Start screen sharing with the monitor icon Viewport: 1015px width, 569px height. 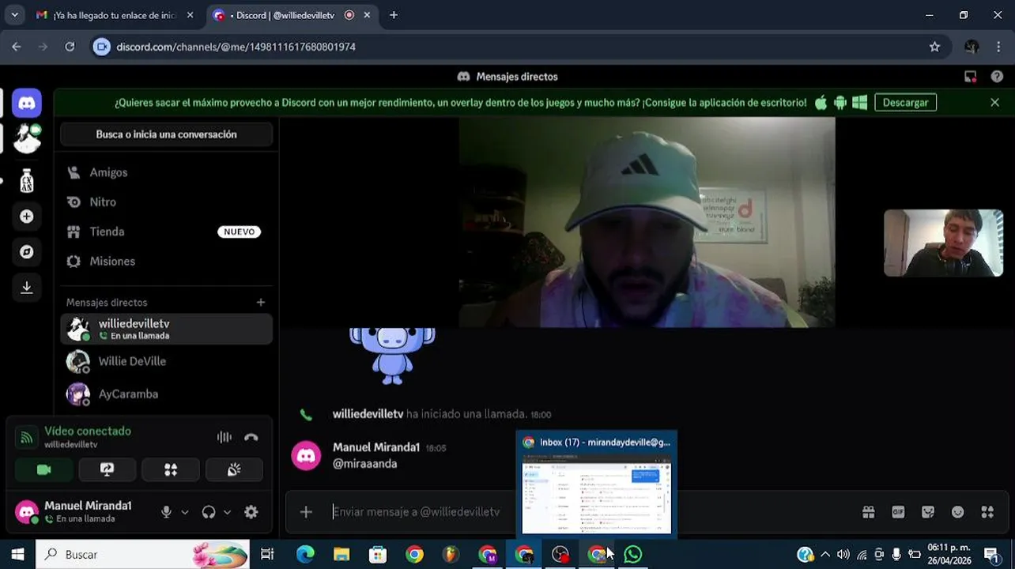(108, 469)
